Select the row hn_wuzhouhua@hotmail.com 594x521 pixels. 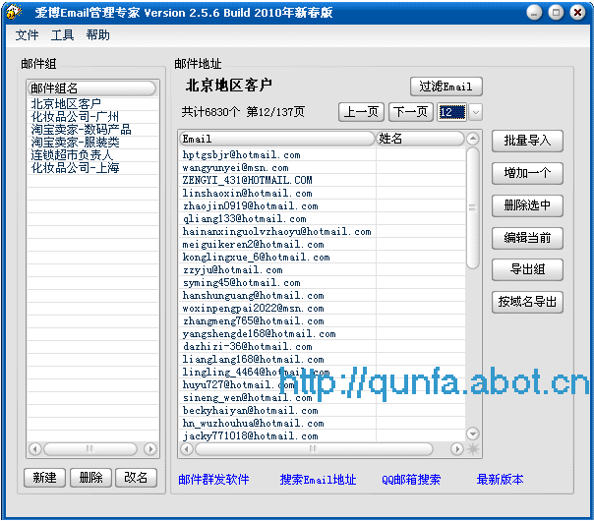[x=323, y=424]
